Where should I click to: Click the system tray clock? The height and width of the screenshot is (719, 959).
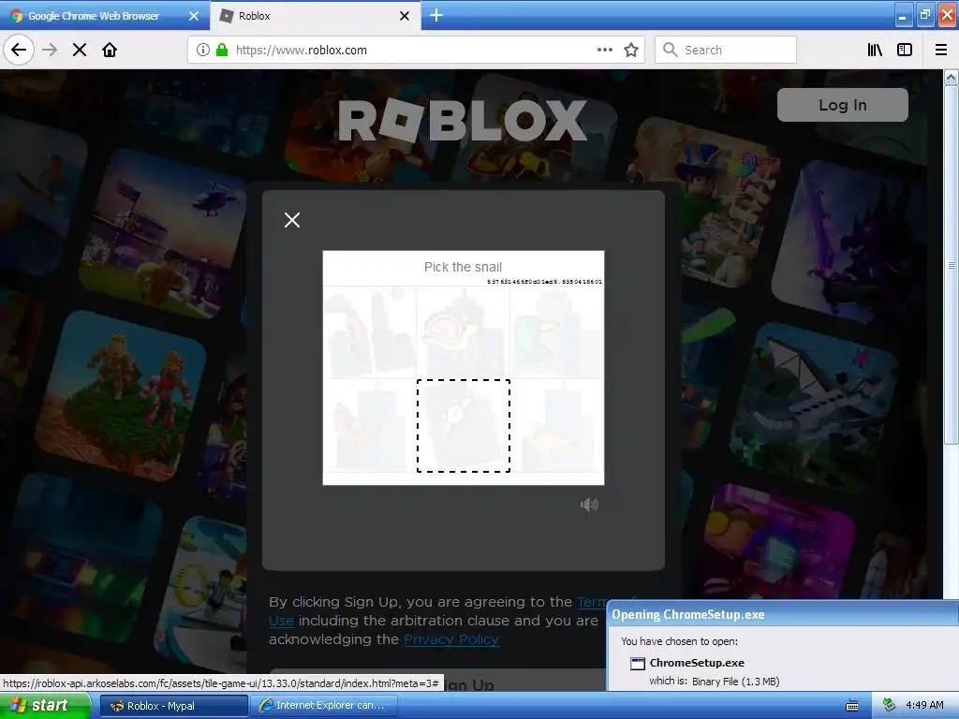(x=924, y=705)
